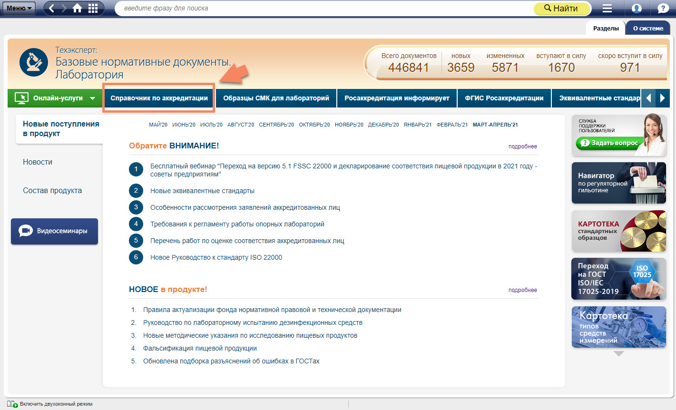
Task: Select the МАЙ'20 month link
Action: (158, 125)
